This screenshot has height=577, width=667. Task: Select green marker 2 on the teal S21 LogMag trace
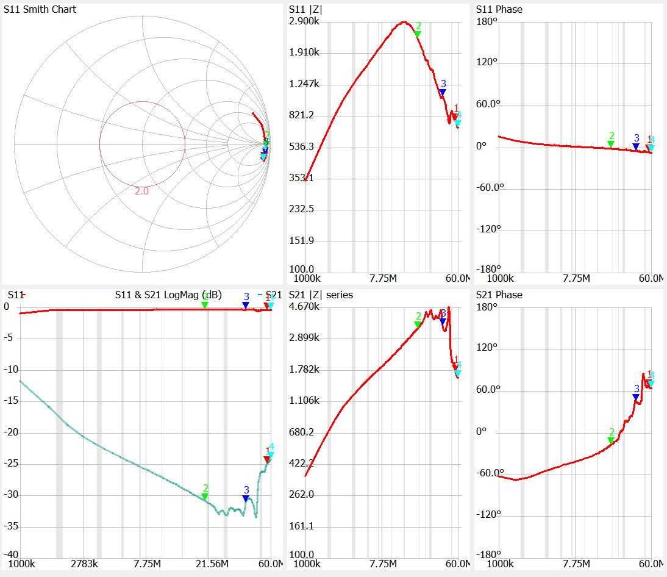coord(205,496)
